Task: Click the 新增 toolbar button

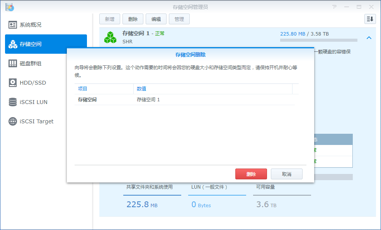Action: 109,19
